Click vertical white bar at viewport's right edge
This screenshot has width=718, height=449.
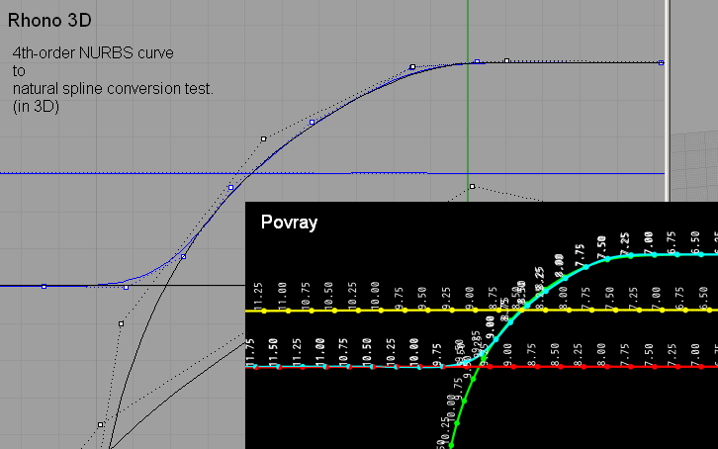pos(670,99)
